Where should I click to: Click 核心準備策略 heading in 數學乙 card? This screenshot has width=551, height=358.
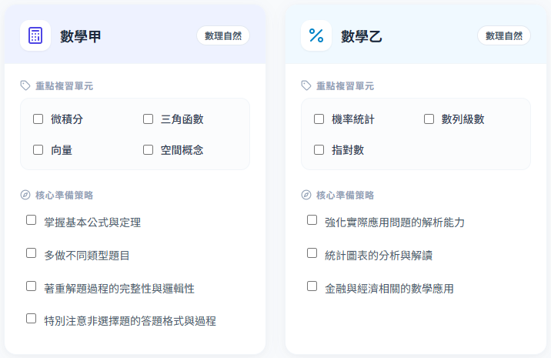click(345, 196)
